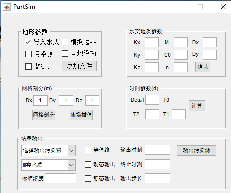
Task: Start simulation with 计算 button
Action: (197, 106)
